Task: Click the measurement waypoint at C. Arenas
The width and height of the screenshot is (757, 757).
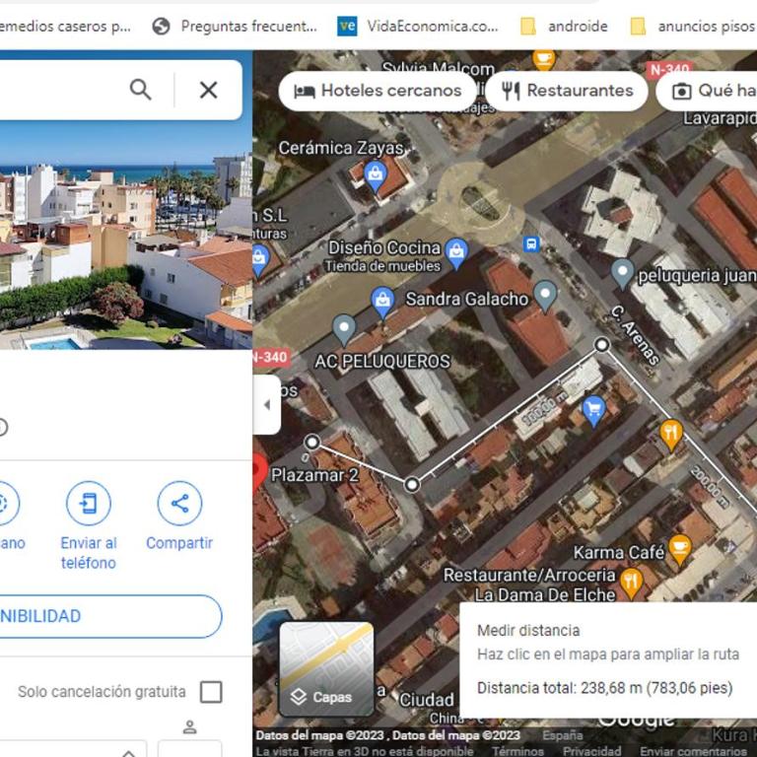Action: point(601,345)
